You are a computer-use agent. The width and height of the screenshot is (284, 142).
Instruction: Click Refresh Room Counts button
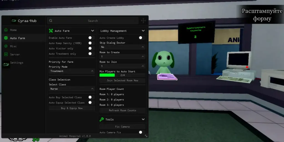122,110
